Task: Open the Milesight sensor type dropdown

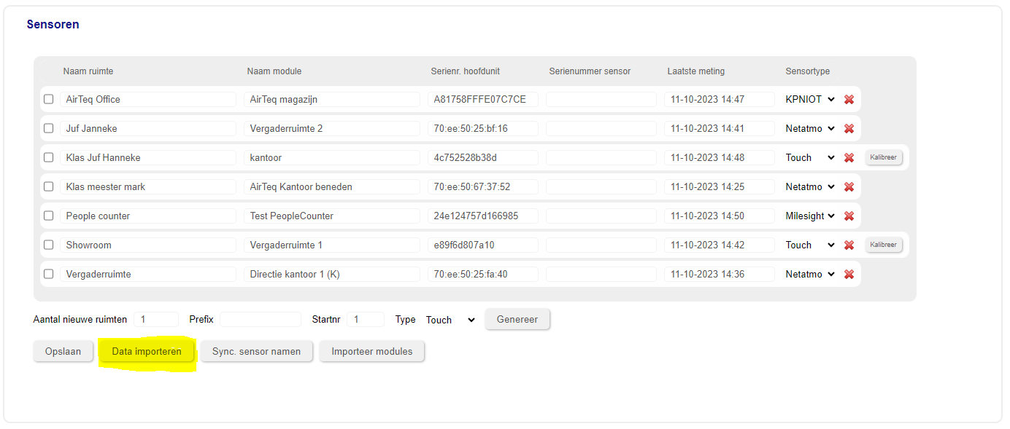Action: pyautogui.click(x=810, y=216)
